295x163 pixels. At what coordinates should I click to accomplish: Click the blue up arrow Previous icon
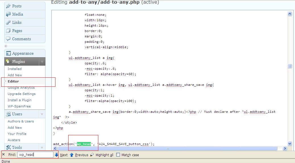[72, 155]
